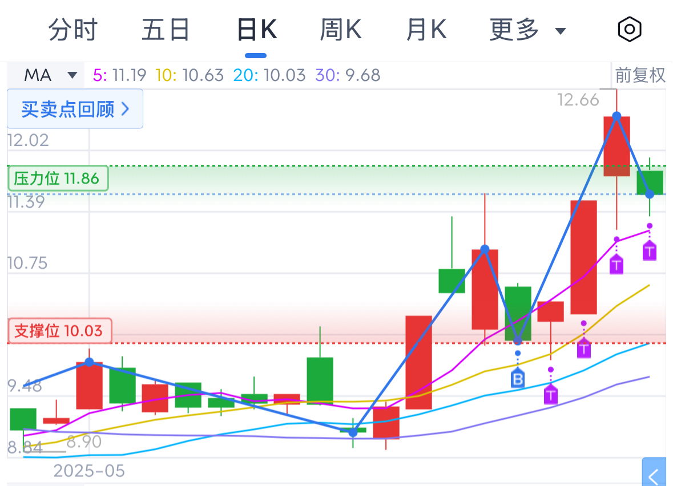This screenshot has height=486, width=673.
Task: Click the 12.66 high price label
Action: click(x=578, y=100)
